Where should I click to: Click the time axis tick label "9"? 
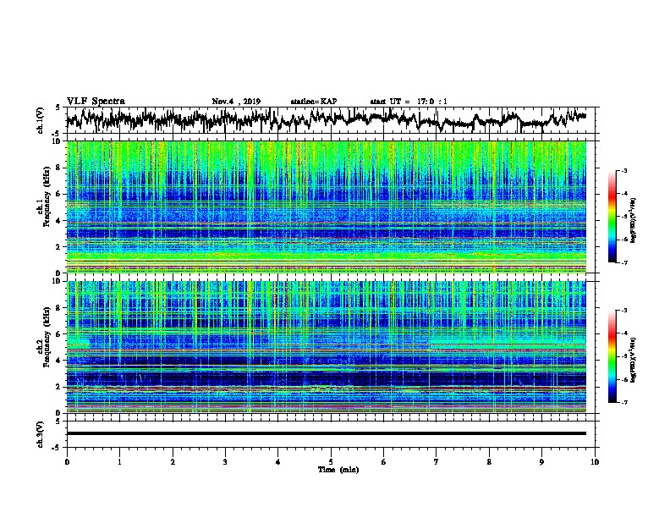(541, 462)
